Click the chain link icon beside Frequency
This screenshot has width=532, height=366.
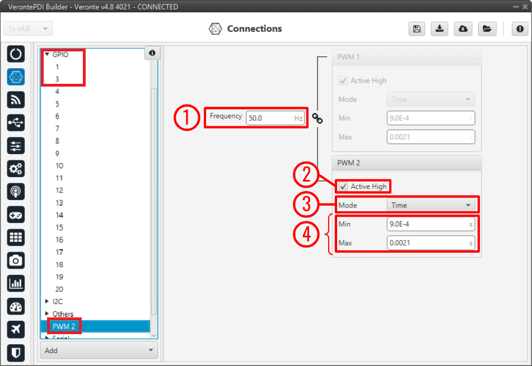coord(317,118)
